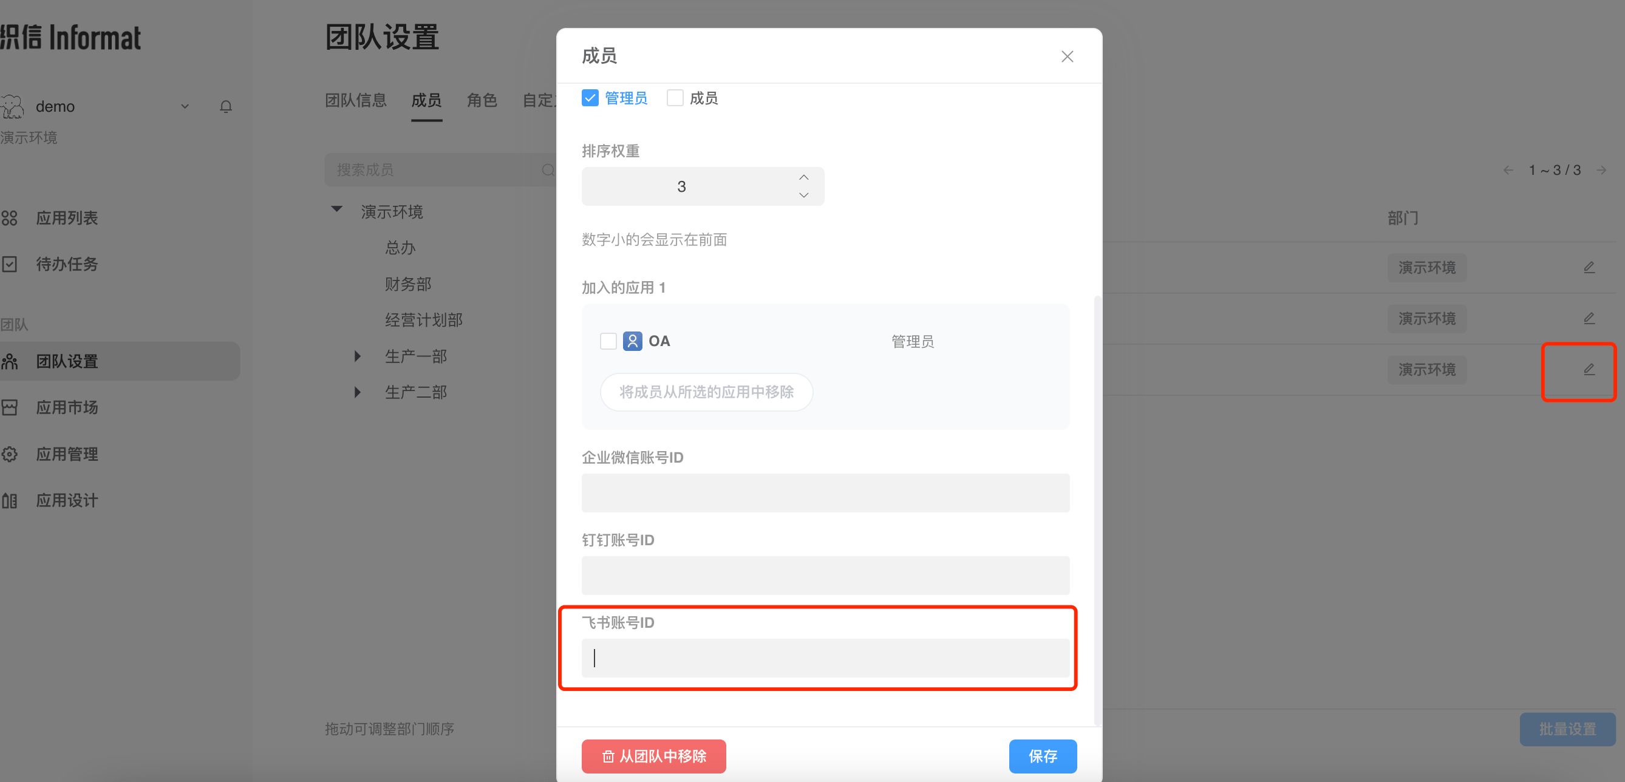Click the 应用设计 icon in sidebar
The image size is (1625, 782).
tap(10, 501)
